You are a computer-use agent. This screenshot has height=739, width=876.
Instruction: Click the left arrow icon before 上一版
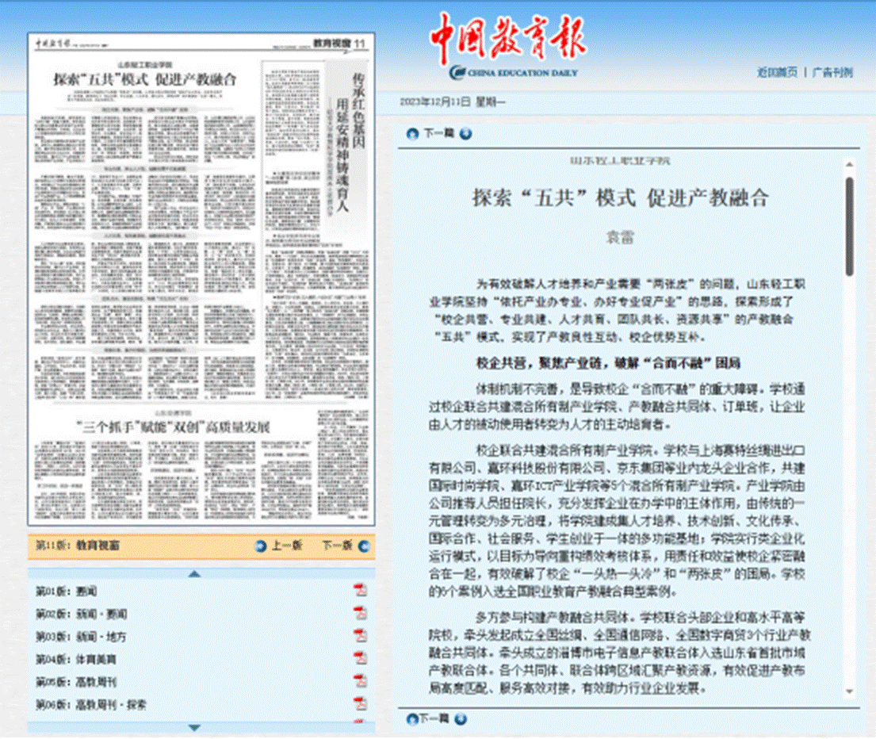click(262, 545)
